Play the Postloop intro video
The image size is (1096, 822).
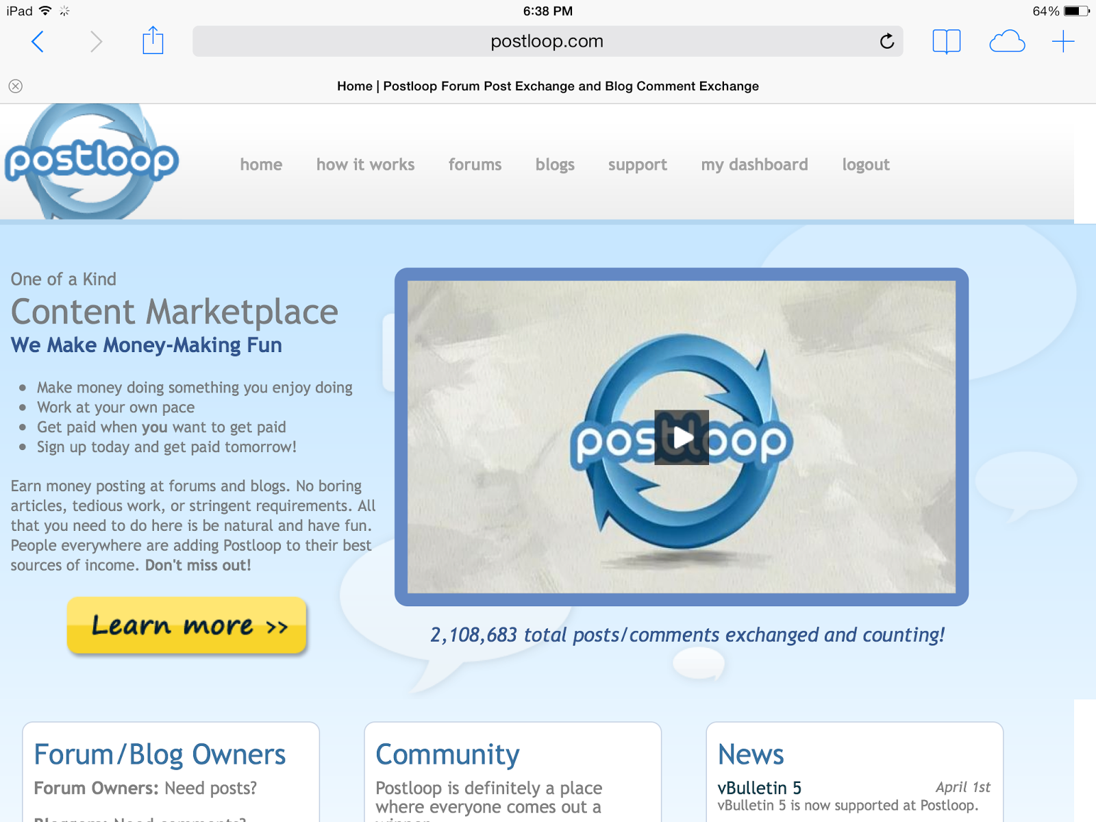pyautogui.click(x=682, y=437)
